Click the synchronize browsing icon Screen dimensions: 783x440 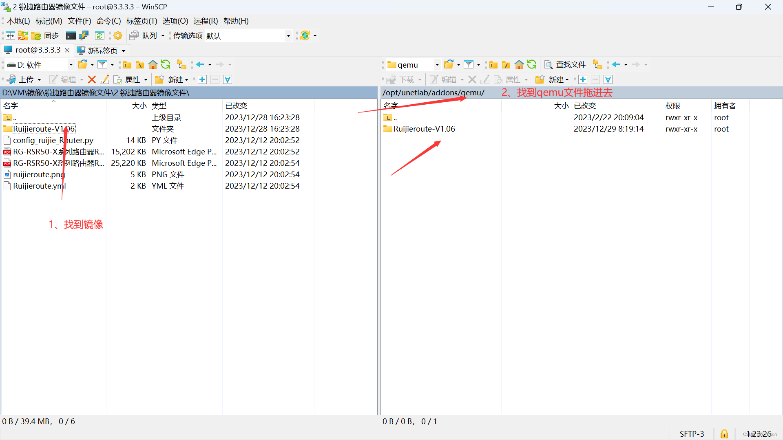coord(100,36)
